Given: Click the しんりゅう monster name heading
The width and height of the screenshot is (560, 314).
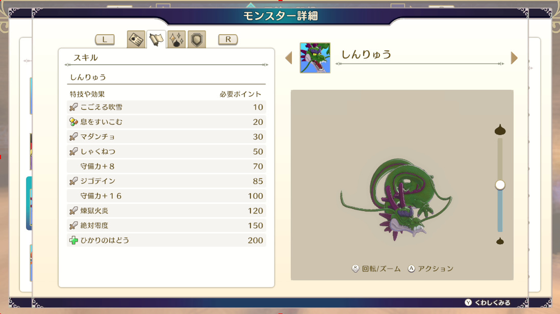Looking at the screenshot, I should pos(366,54).
